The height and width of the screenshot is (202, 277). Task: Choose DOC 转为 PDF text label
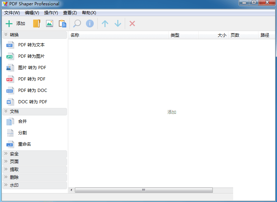pyautogui.click(x=33, y=102)
